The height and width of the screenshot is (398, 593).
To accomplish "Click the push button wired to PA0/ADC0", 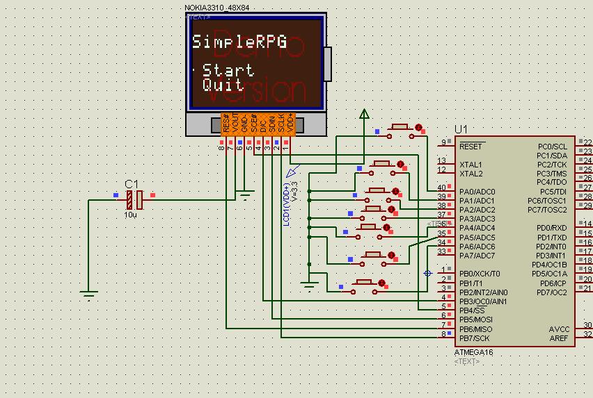I will click(400, 131).
